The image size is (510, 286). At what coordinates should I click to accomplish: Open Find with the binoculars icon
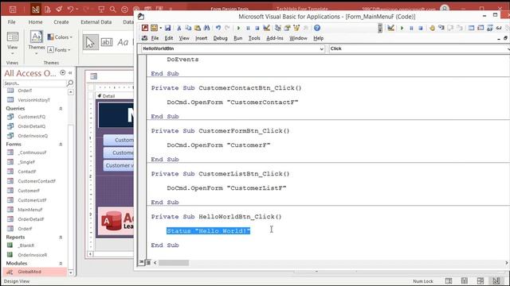click(x=206, y=29)
